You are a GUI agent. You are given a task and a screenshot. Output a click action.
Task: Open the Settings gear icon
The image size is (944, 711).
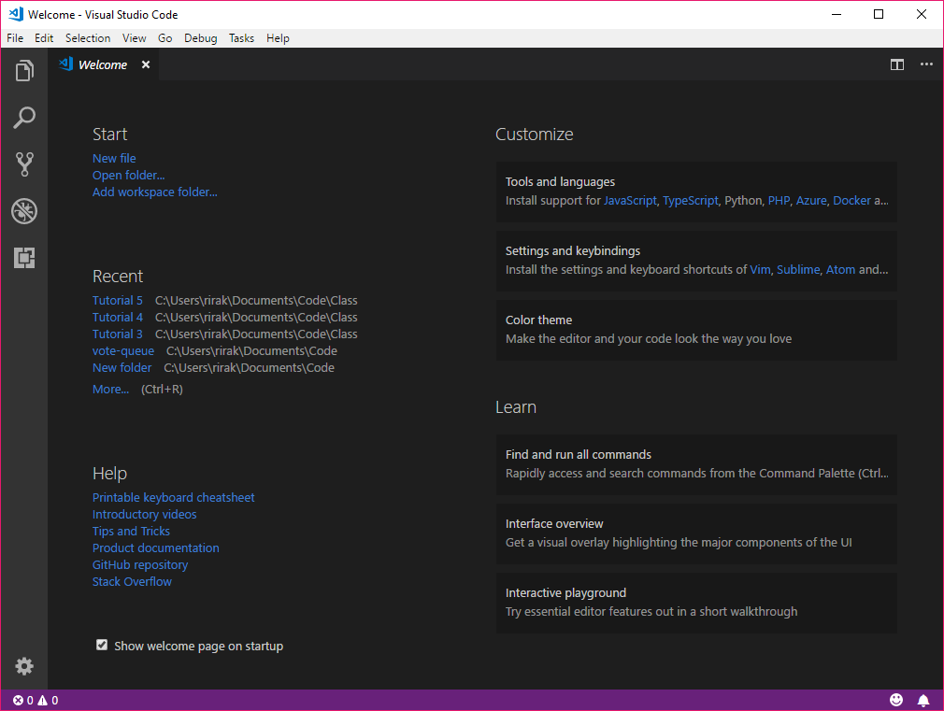23,666
